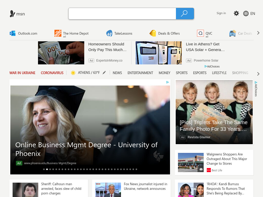Edit weather location with the pencil icon
The height and width of the screenshot is (197, 263).
104,73
